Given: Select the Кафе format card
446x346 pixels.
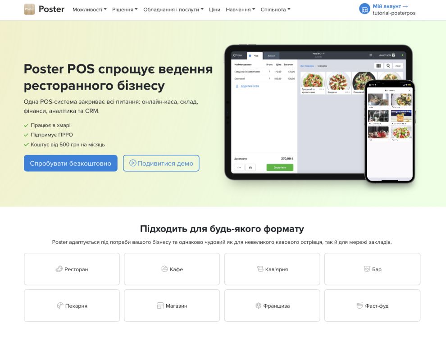Looking at the screenshot, I should (172, 269).
